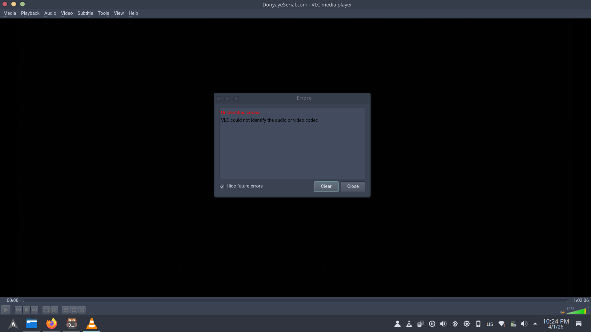This screenshot has width=591, height=332.
Task: Clear the error list in Errors dialog
Action: [x=326, y=187]
